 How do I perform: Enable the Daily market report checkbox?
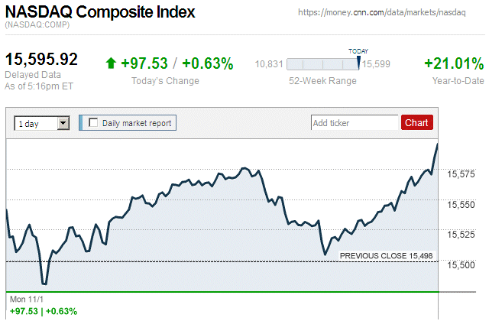click(94, 122)
